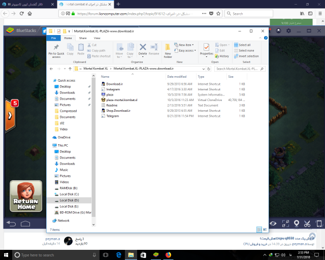The width and height of the screenshot is (325, 260).
Task: Go up one folder level
Action: [x=70, y=69]
